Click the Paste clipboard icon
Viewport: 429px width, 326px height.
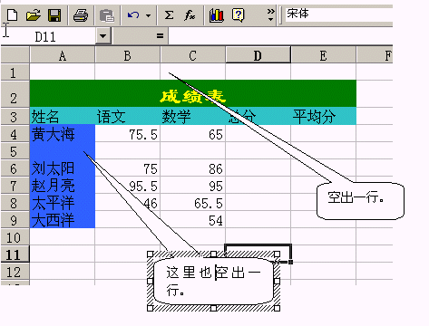coord(107,15)
